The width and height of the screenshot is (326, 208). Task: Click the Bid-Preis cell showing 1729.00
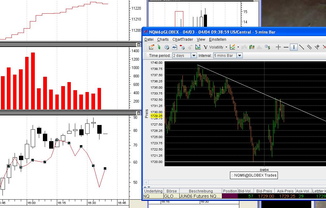tap(266, 196)
